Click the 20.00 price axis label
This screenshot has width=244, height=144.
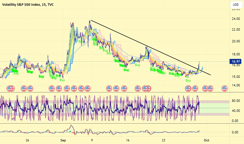pyautogui.click(x=236, y=41)
